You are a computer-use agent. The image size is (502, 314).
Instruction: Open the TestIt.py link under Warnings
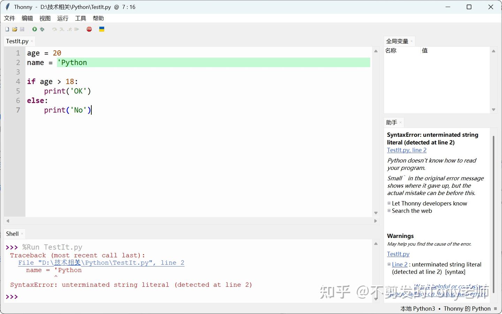398,254
